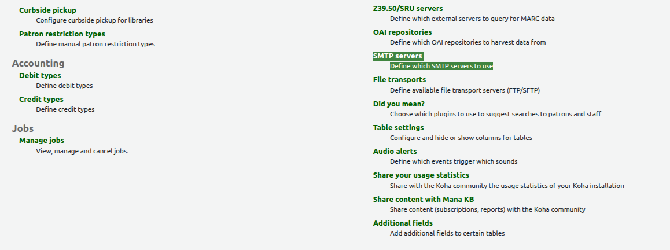Open the Curbside pickup link
The image size is (670, 250).
(47, 10)
